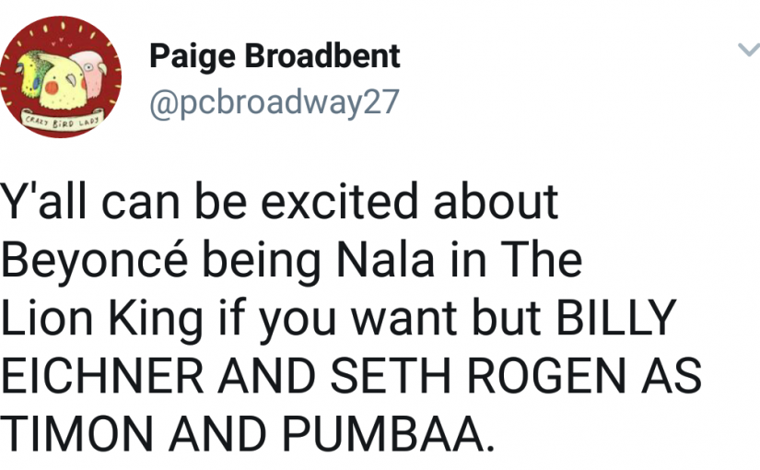Click the word PUMBAA in the tweet
760x470 pixels.
pyautogui.click(x=383, y=432)
